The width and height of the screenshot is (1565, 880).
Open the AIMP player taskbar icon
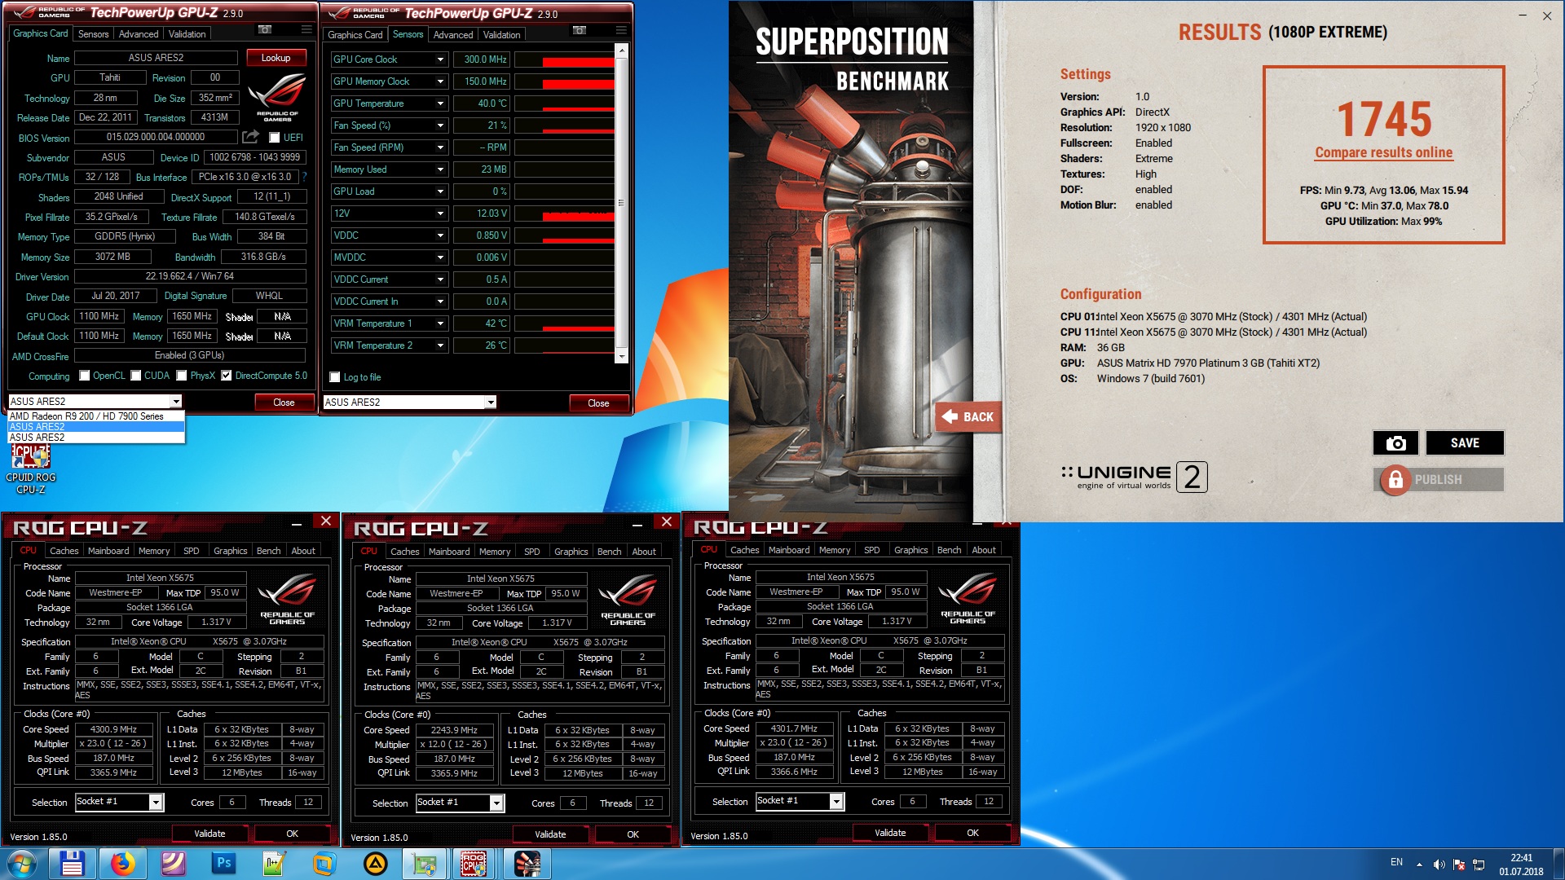pyautogui.click(x=375, y=864)
